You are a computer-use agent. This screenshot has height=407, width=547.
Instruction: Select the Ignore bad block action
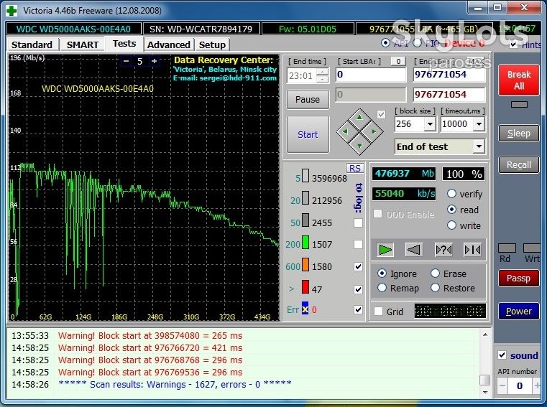pyautogui.click(x=382, y=273)
